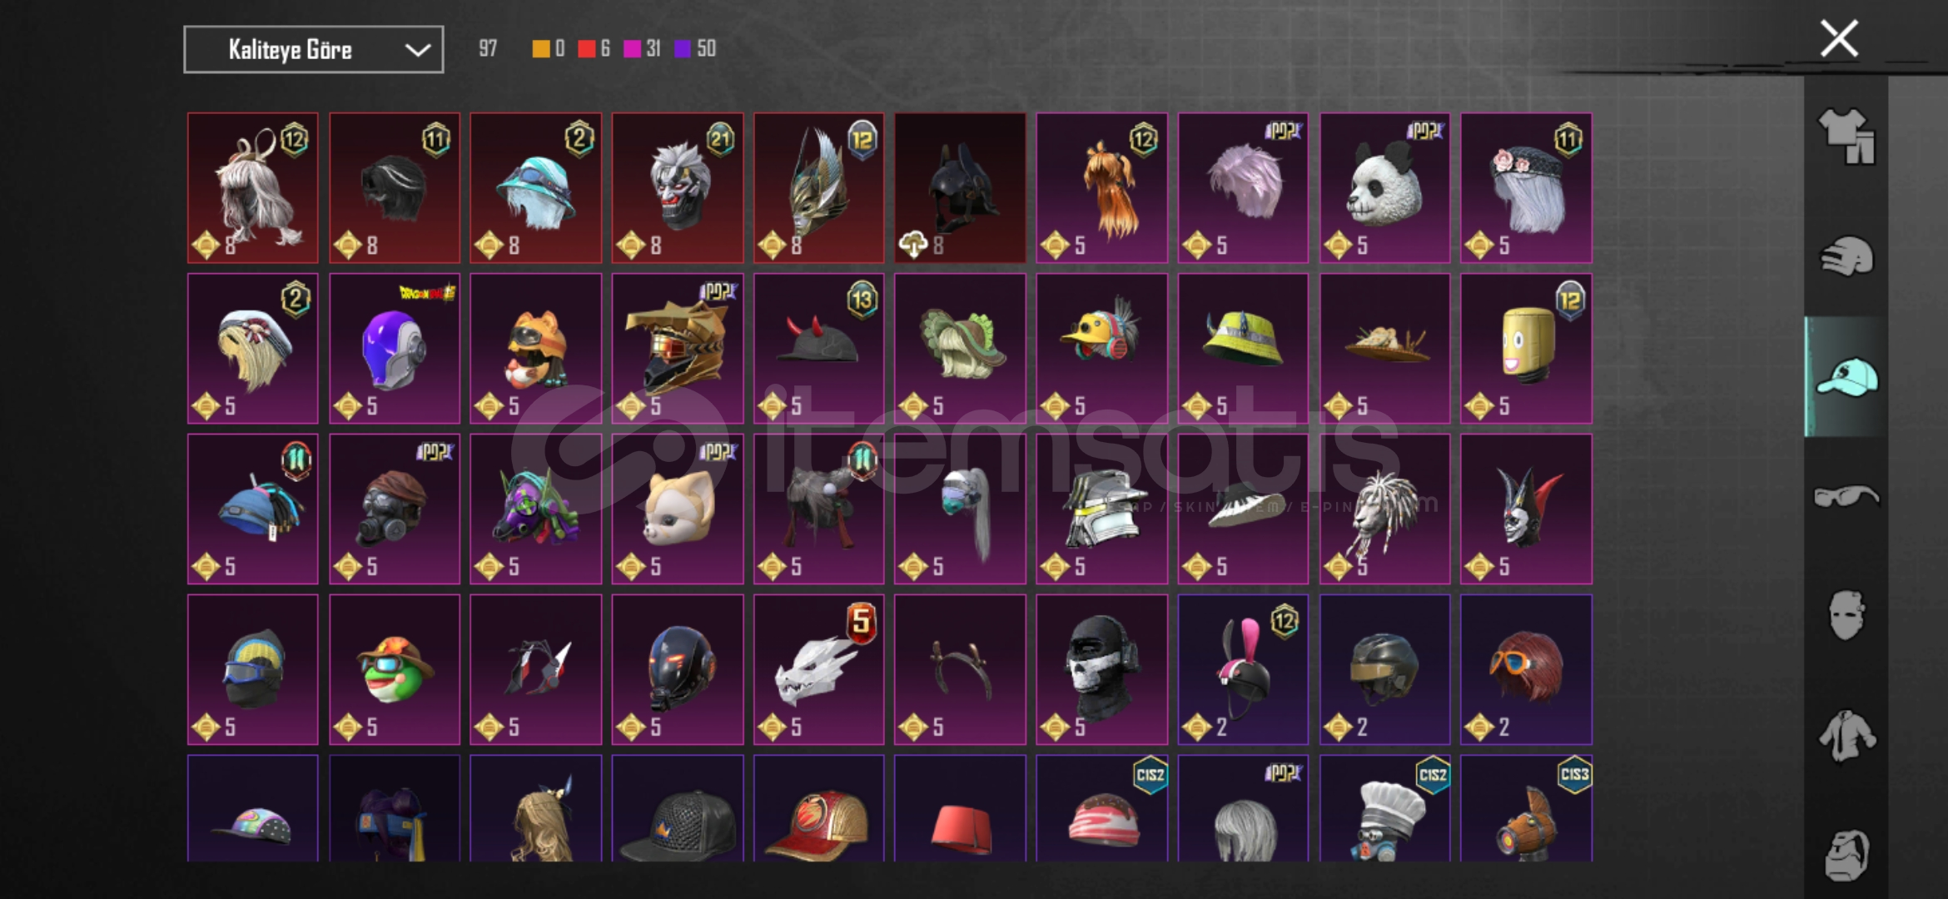Close the inventory with X button
Screen dimensions: 1948x899
tap(1839, 39)
